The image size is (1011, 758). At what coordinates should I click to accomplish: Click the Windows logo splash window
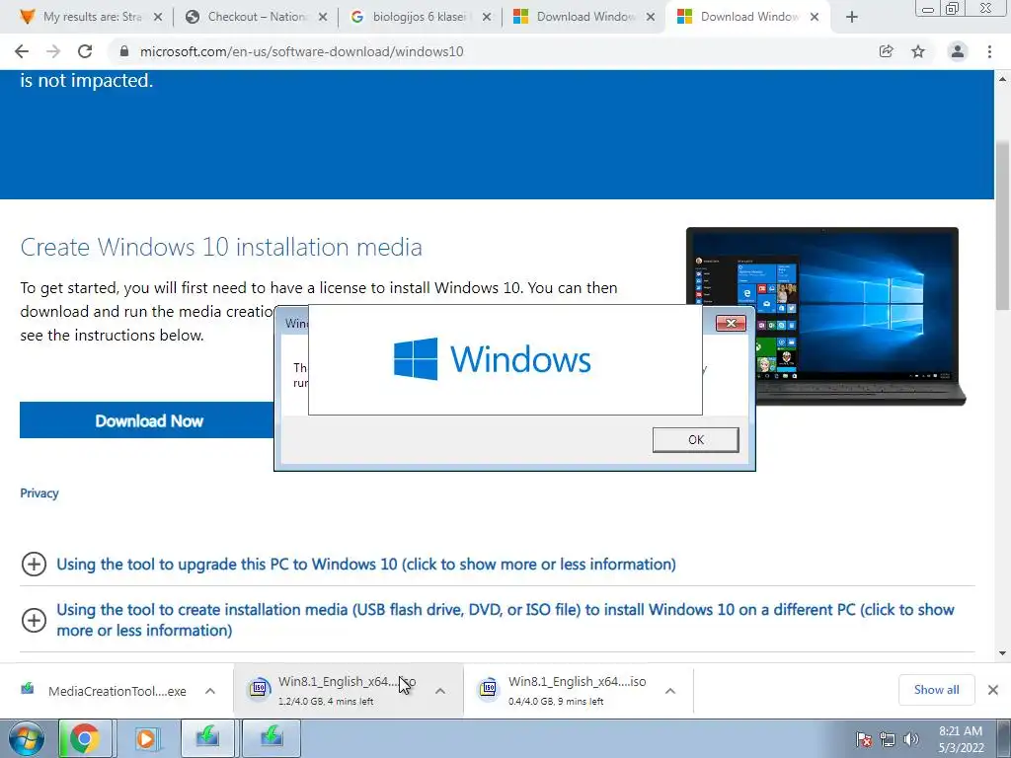[505, 359]
